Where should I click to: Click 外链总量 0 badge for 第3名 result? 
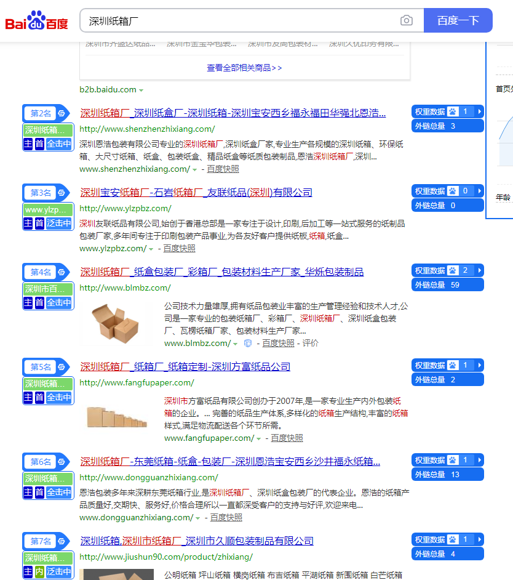tap(448, 205)
